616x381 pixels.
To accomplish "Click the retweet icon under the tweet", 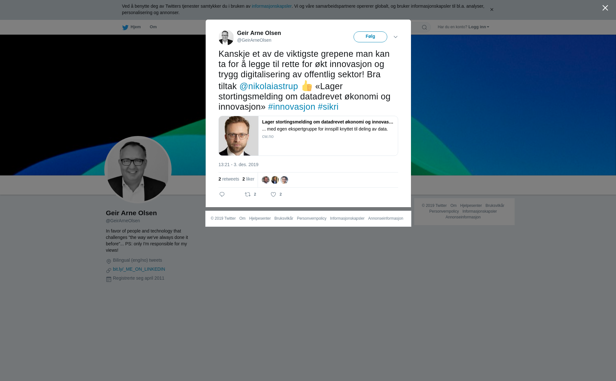I will click(x=248, y=194).
